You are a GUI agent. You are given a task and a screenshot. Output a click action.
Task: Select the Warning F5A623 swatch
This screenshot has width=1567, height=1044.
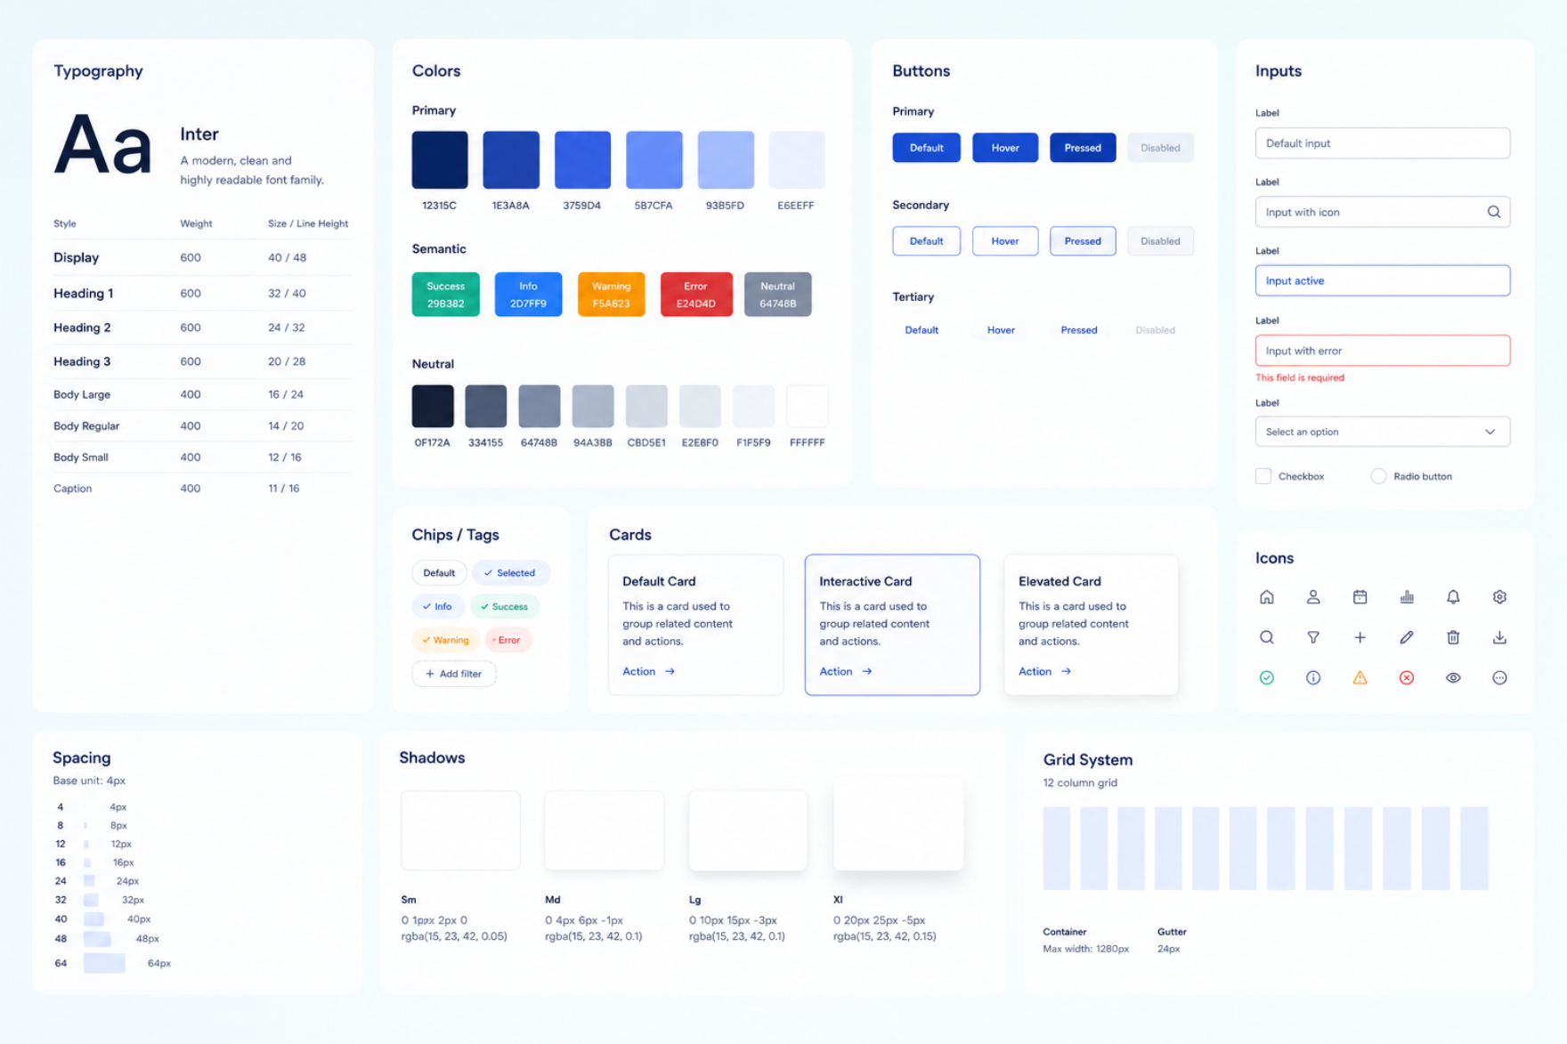click(611, 295)
